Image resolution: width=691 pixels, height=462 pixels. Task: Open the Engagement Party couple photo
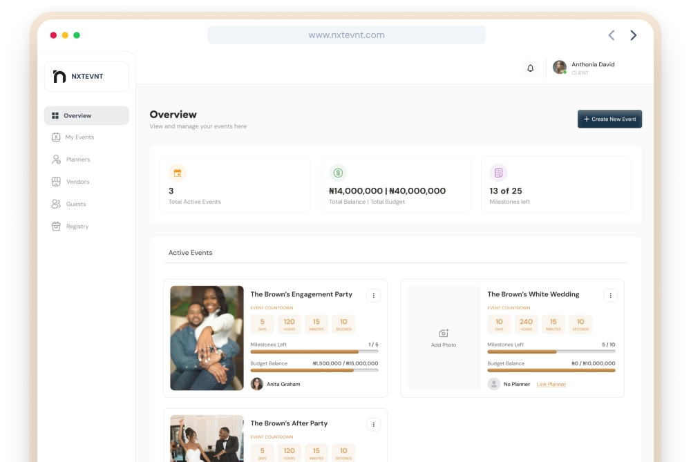(x=207, y=338)
